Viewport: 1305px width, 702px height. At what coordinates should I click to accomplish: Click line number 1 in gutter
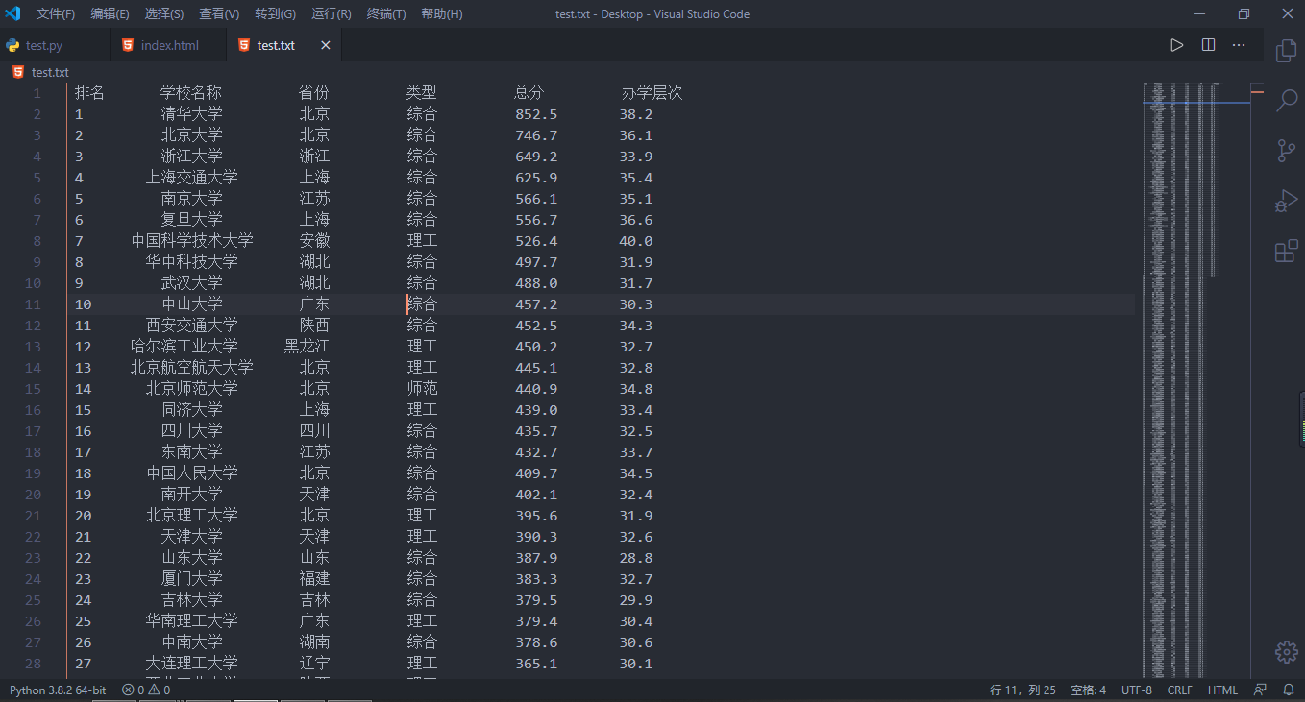click(37, 93)
